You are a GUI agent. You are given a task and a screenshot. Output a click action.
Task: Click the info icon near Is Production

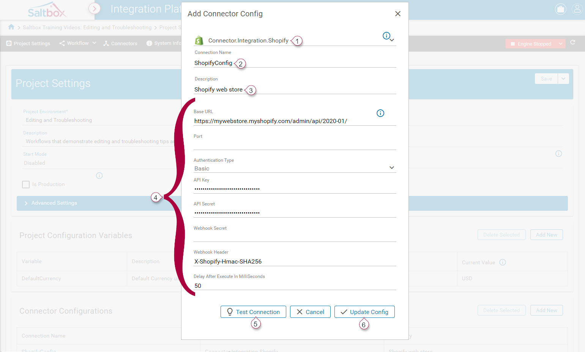pyautogui.click(x=99, y=175)
